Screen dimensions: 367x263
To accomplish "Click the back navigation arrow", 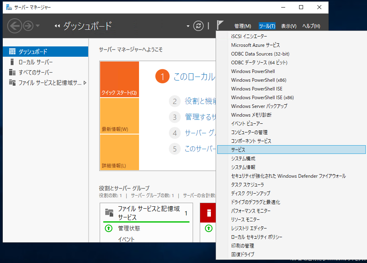I will click(x=15, y=25).
